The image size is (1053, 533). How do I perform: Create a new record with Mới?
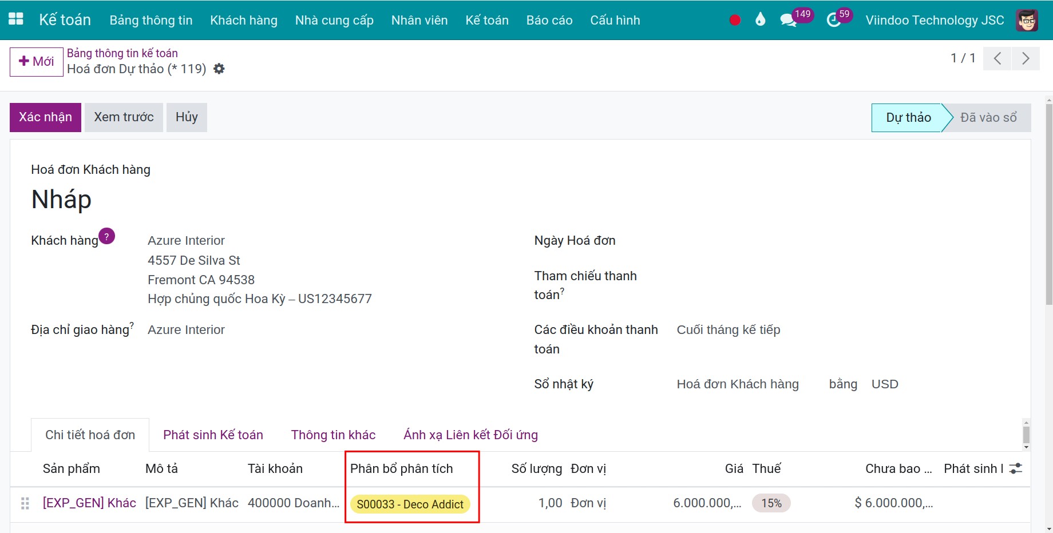click(x=37, y=62)
